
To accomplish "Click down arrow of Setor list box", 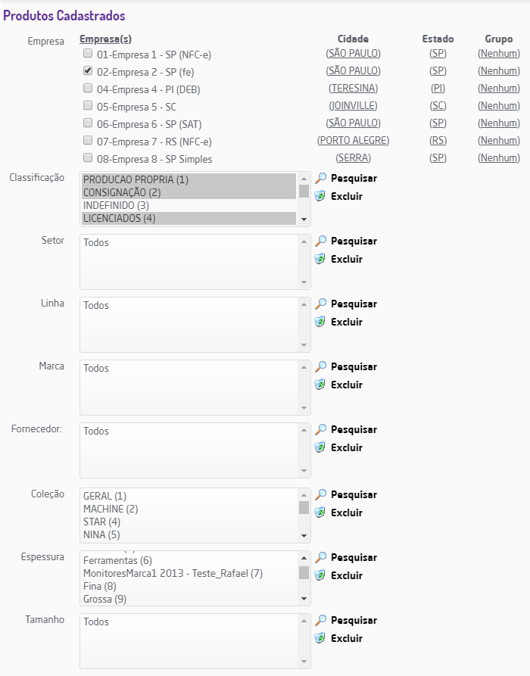I will click(x=304, y=282).
